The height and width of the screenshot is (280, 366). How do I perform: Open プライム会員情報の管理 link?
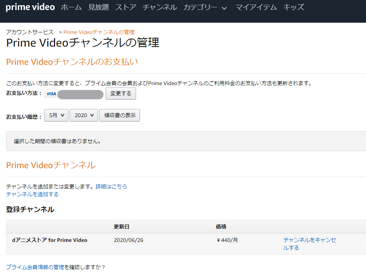(34, 267)
